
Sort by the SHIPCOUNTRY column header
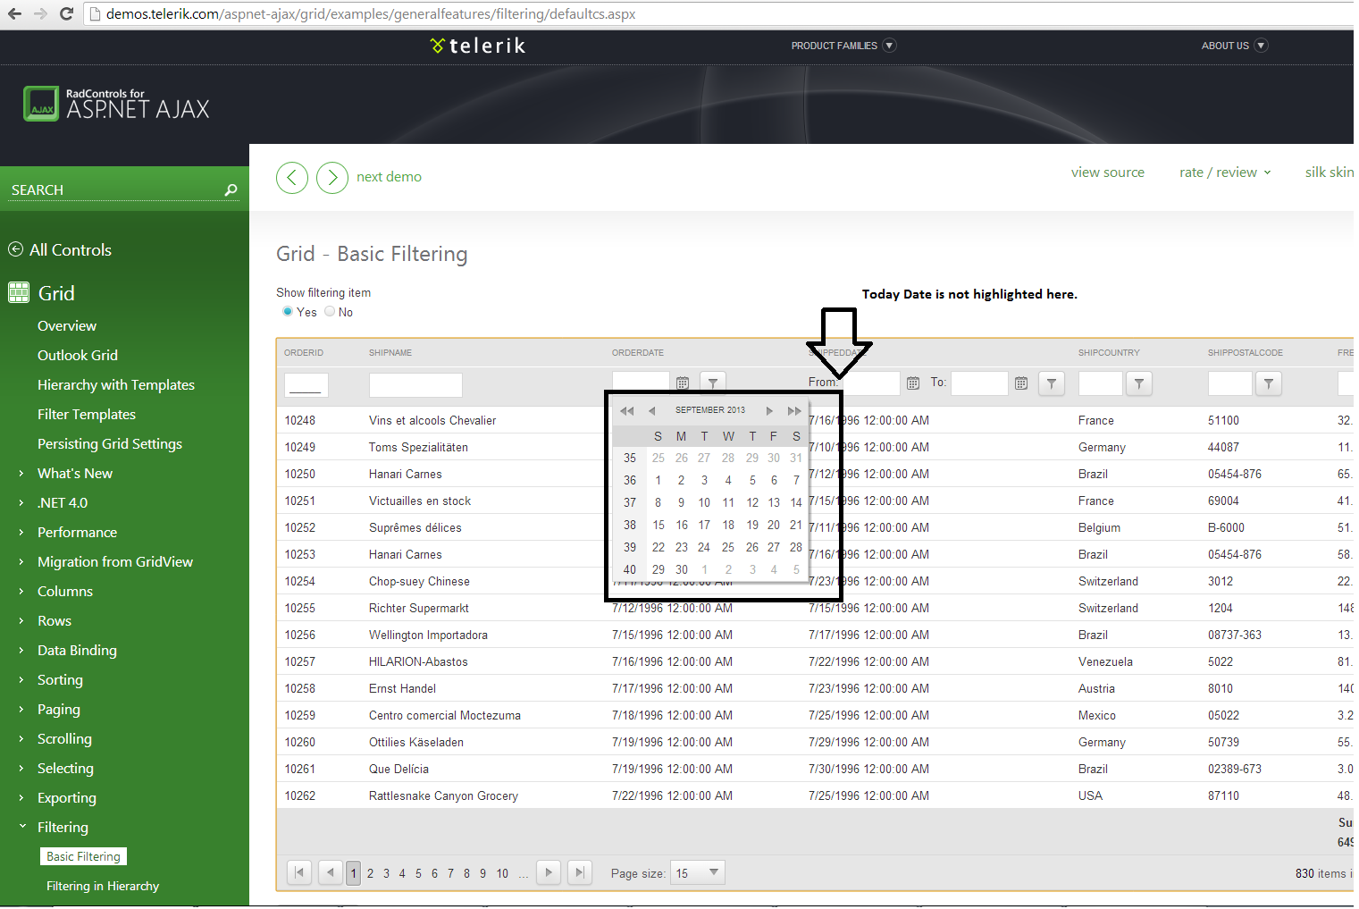pyautogui.click(x=1109, y=353)
